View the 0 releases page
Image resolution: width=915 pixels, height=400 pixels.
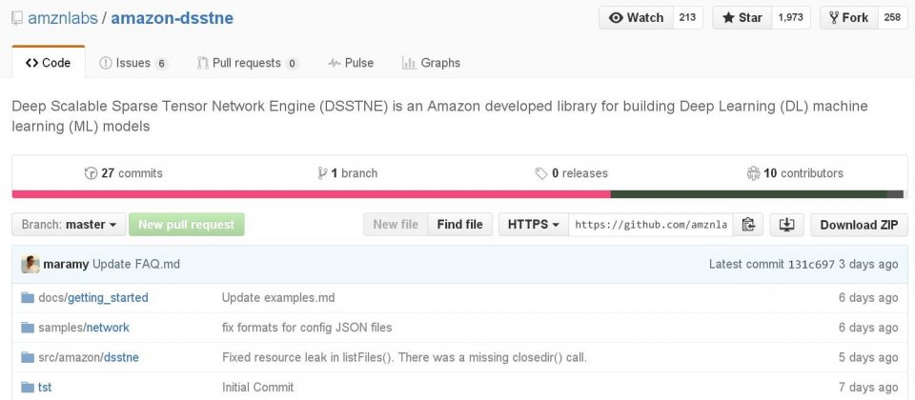click(x=571, y=173)
